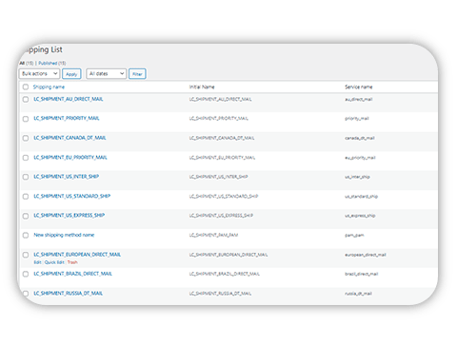Image resolution: width=457 pixels, height=344 pixels.
Task: Click Trash under European direct mail row
Action: point(72,262)
